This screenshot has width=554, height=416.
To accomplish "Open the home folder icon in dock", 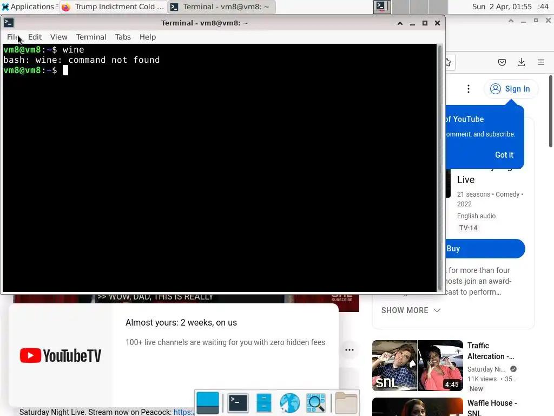I will 346,403.
